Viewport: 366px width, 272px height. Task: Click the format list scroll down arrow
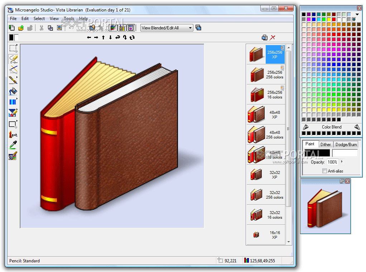[289, 242]
